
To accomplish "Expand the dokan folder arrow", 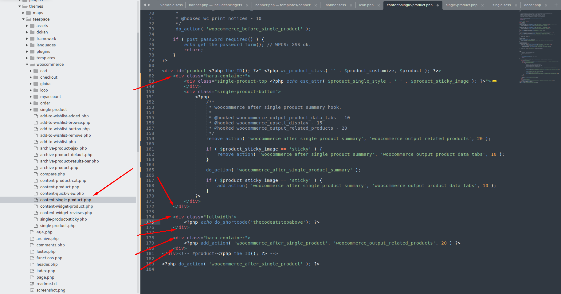I will (27, 32).
